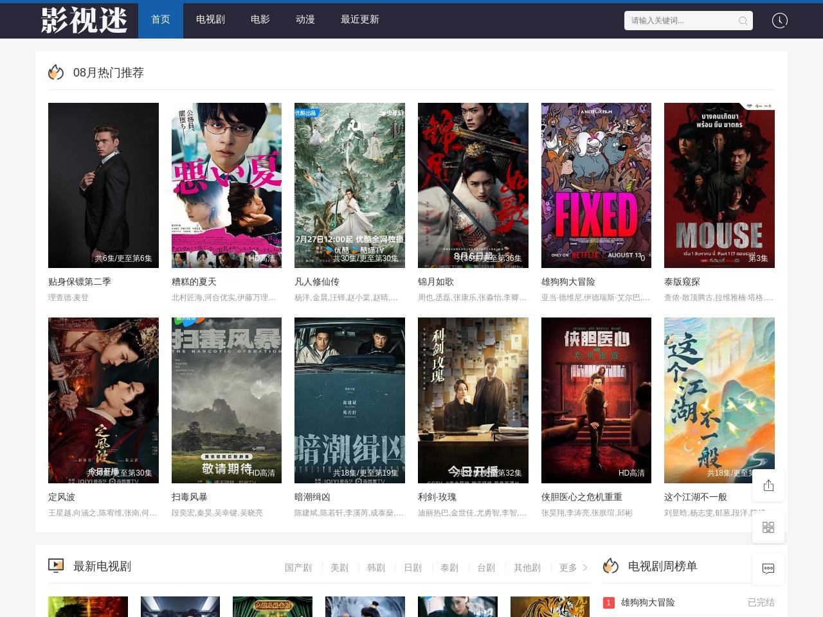
Task: Go to 最近更新 page
Action: 359,19
